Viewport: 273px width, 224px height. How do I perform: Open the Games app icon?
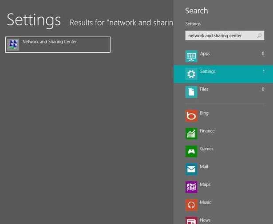[191, 151]
